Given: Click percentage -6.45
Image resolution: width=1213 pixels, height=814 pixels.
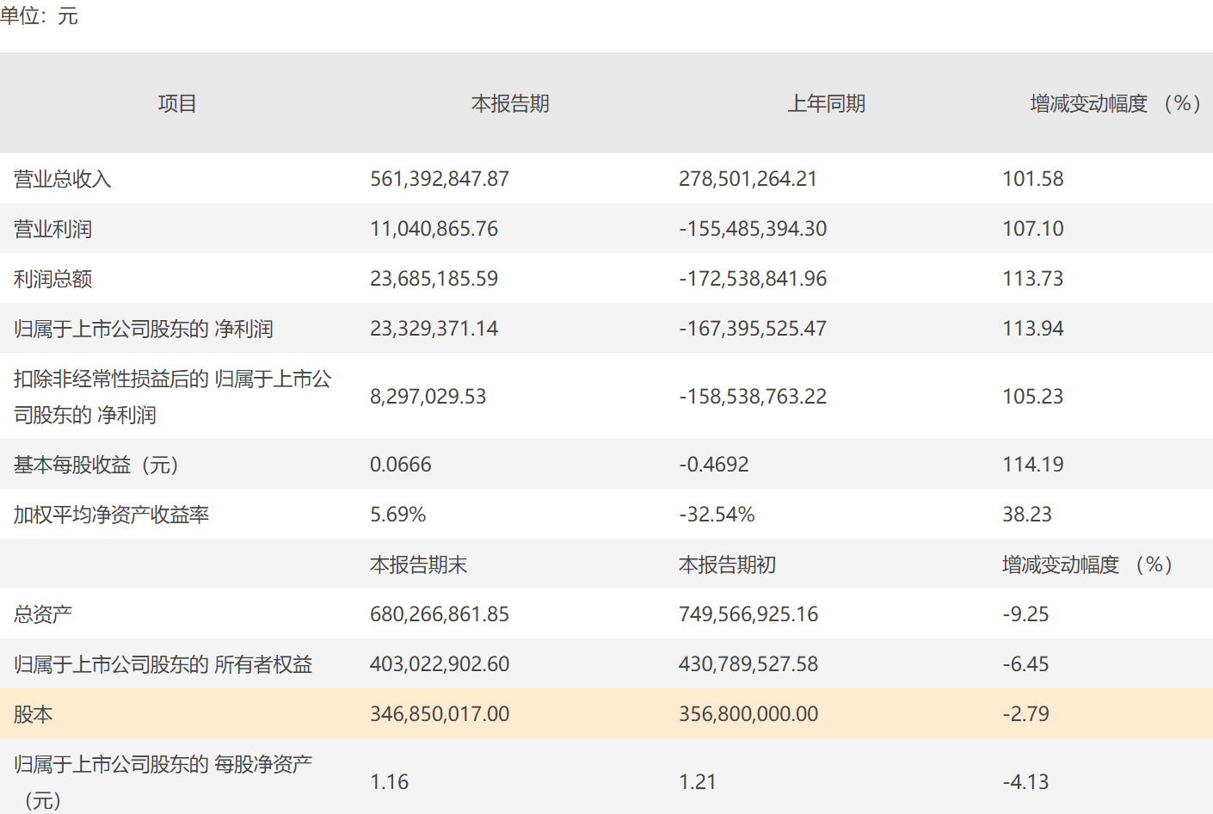Looking at the screenshot, I should [x=1025, y=664].
